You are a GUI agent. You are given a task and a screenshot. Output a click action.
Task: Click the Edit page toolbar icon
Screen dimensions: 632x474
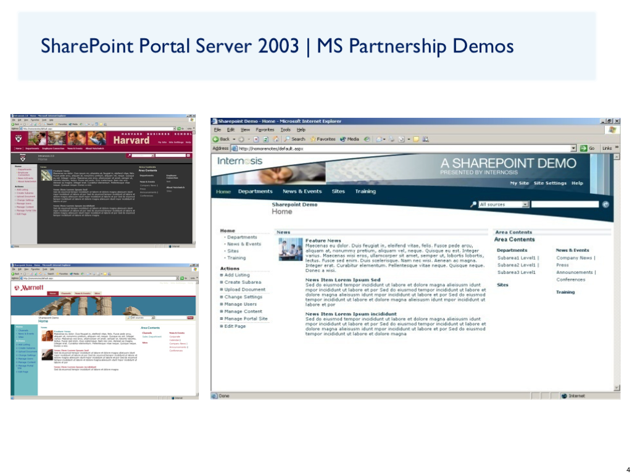[x=401, y=139]
